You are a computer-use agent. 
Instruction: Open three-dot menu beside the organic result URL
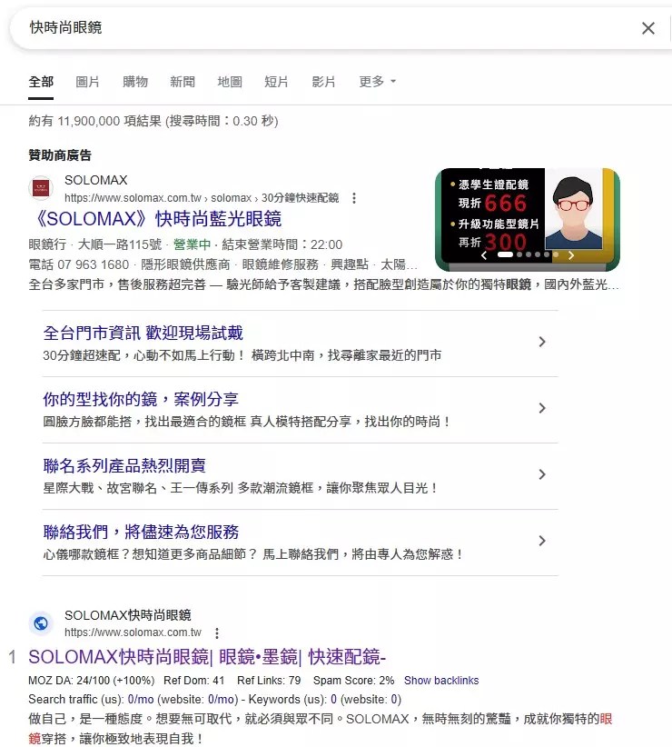coord(216,632)
